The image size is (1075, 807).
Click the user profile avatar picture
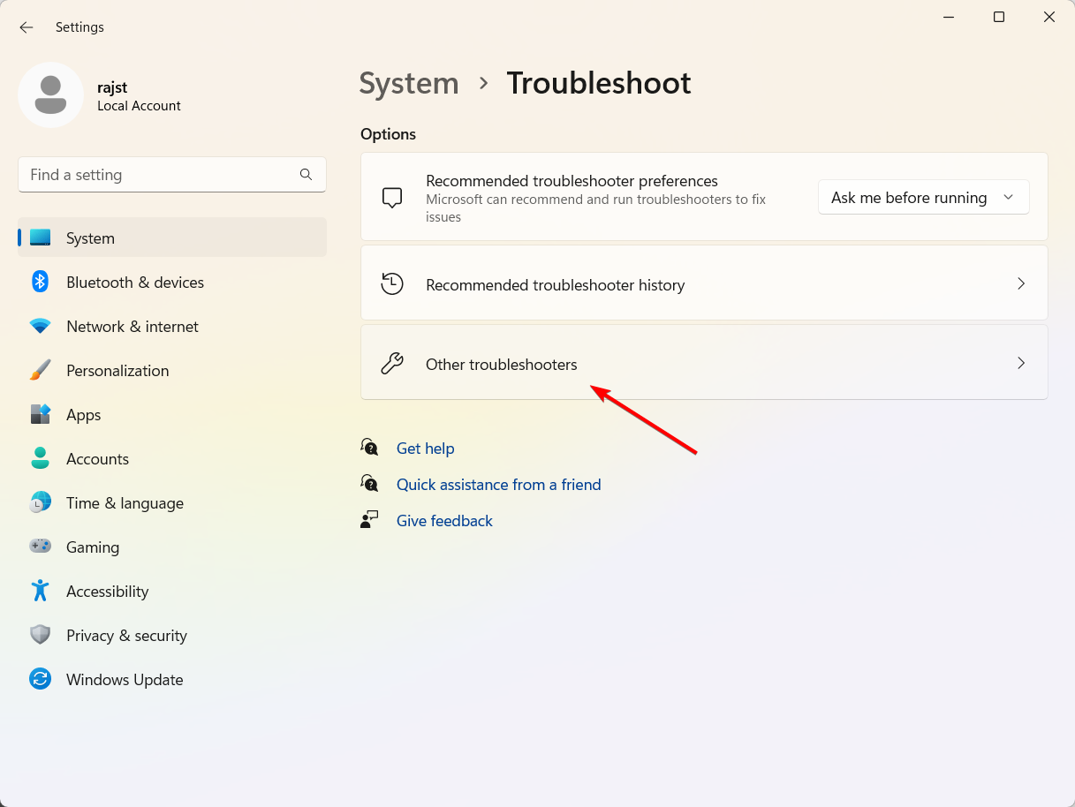(50, 94)
